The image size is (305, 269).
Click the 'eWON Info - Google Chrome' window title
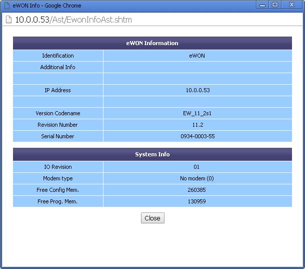(x=47, y=6)
